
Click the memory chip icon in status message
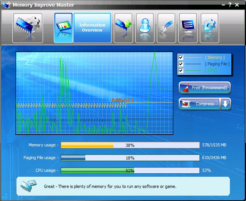pos(28,186)
